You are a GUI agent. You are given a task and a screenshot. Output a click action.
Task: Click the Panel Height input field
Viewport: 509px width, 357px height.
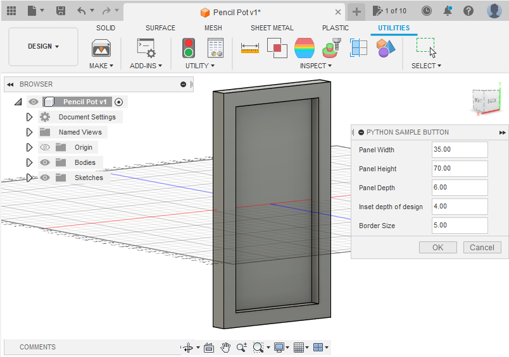point(460,169)
